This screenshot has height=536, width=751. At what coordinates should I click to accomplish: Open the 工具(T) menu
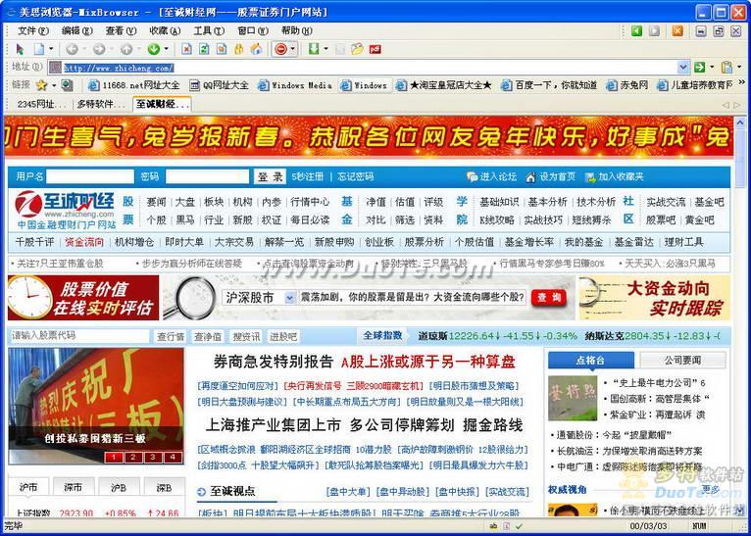tap(208, 30)
